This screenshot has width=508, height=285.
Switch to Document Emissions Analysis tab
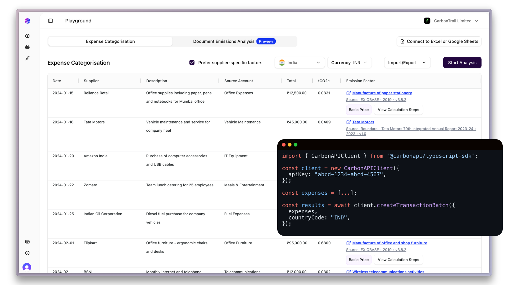click(x=224, y=41)
